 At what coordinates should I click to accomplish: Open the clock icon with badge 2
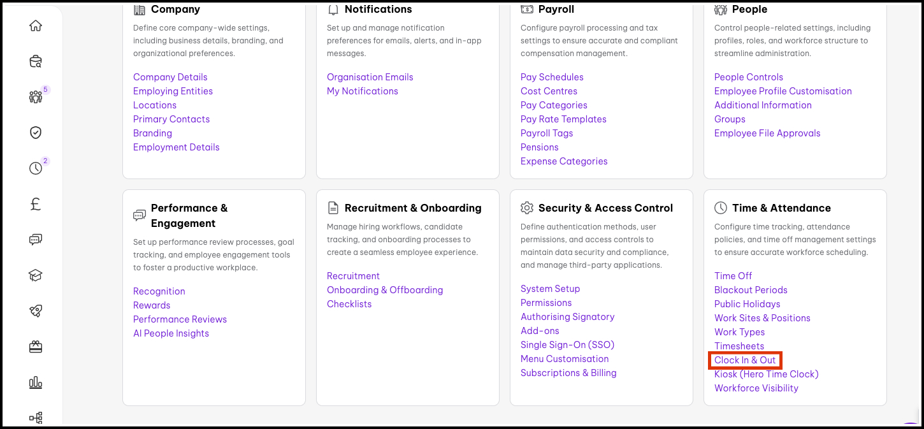(36, 168)
